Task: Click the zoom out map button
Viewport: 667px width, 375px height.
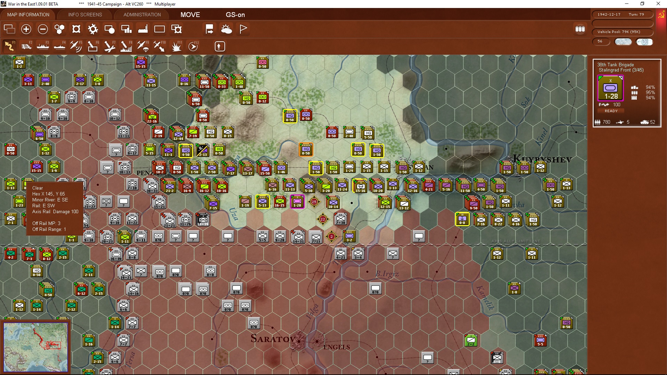Action: 43,29
